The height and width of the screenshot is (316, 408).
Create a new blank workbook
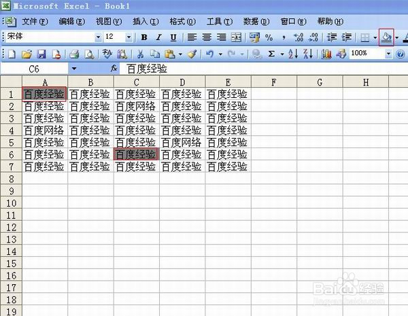coord(12,54)
